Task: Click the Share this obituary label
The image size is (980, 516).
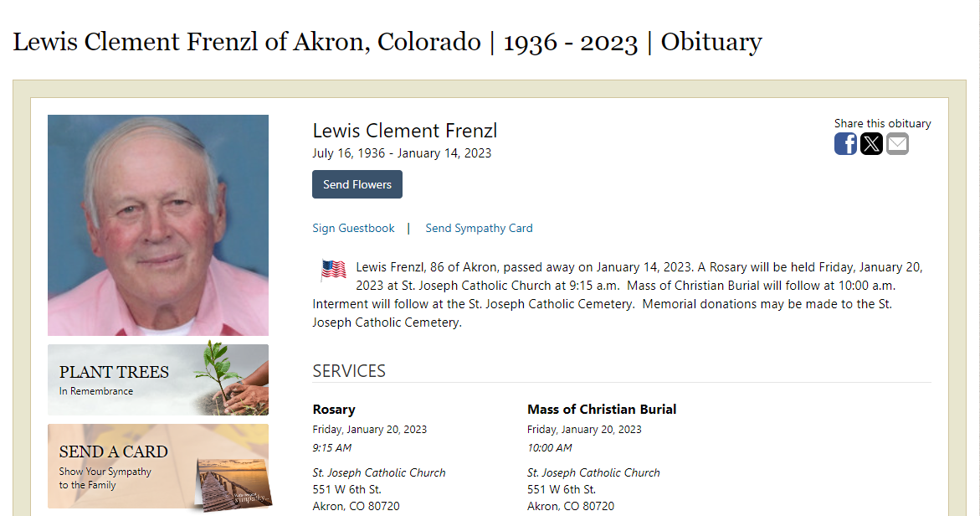Action: (x=882, y=124)
